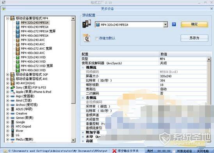Click the film reel icon beside 存储为默认

pos(87,38)
